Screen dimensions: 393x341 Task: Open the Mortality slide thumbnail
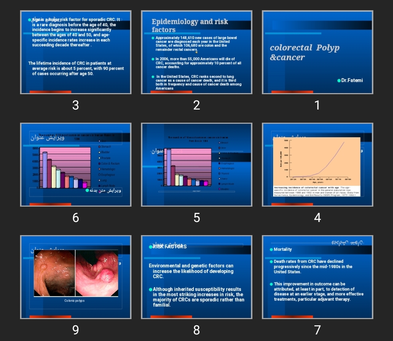[x=317, y=277]
